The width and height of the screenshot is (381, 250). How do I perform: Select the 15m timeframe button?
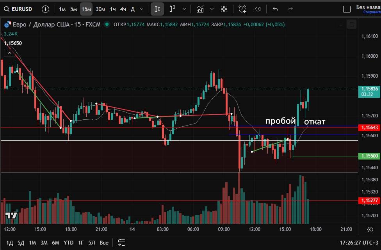[86, 9]
